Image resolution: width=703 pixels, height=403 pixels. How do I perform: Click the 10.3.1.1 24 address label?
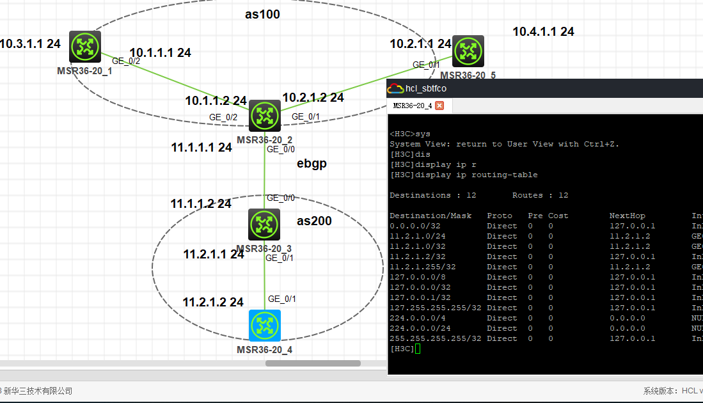point(30,44)
